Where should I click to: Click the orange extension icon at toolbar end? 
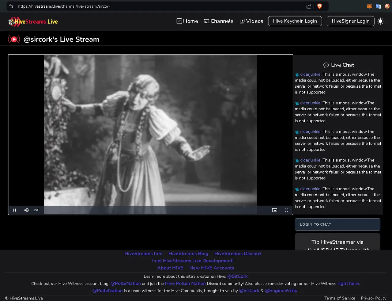tap(387, 6)
